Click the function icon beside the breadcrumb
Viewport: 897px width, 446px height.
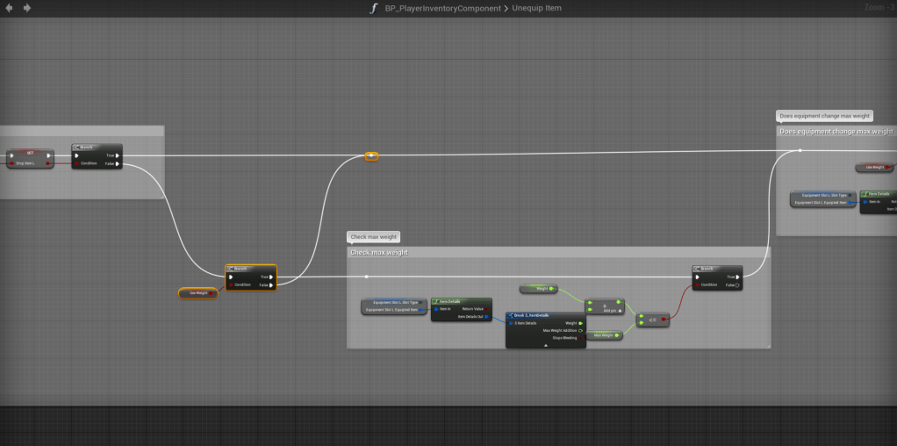(374, 8)
